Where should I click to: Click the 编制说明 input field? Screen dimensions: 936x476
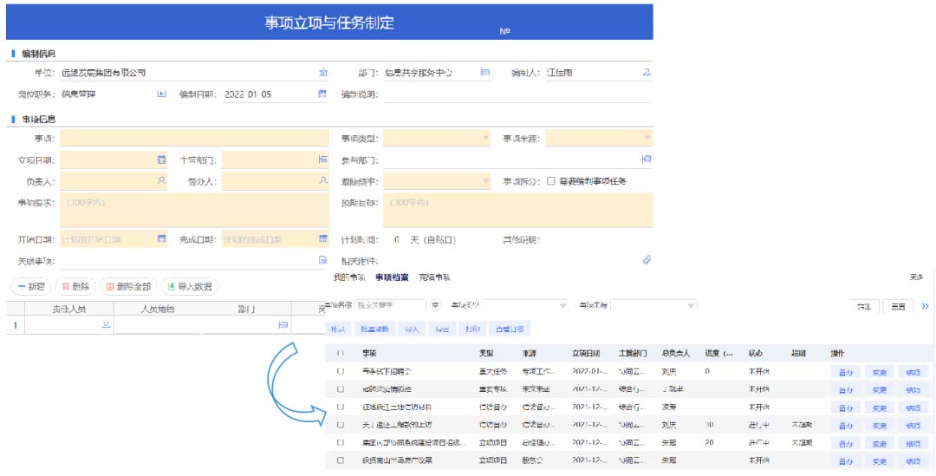(x=518, y=95)
